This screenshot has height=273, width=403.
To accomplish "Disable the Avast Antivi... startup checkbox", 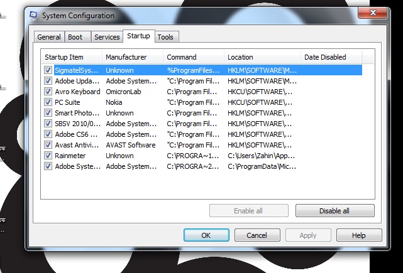I will (x=48, y=145).
